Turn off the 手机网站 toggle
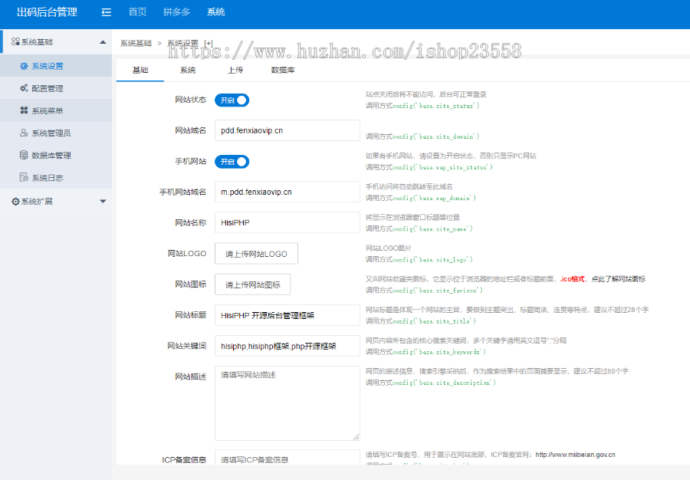690x480 pixels. coord(232,162)
